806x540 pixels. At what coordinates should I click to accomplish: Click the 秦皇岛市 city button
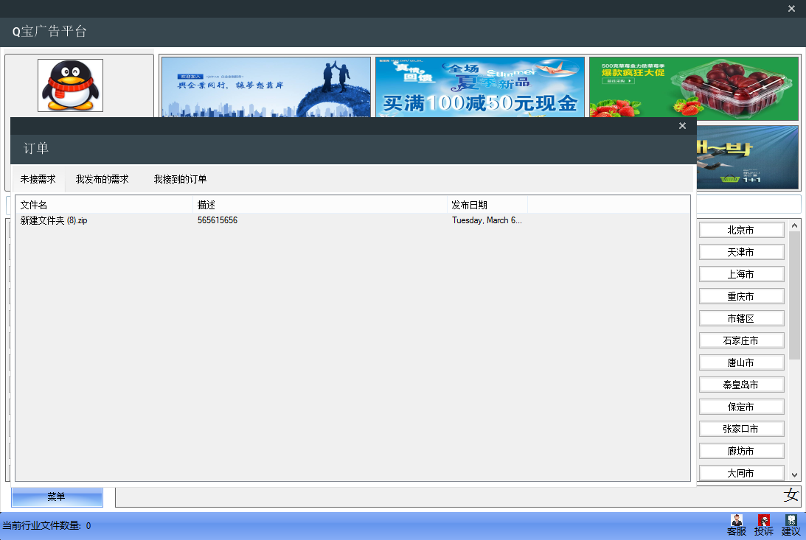click(741, 385)
